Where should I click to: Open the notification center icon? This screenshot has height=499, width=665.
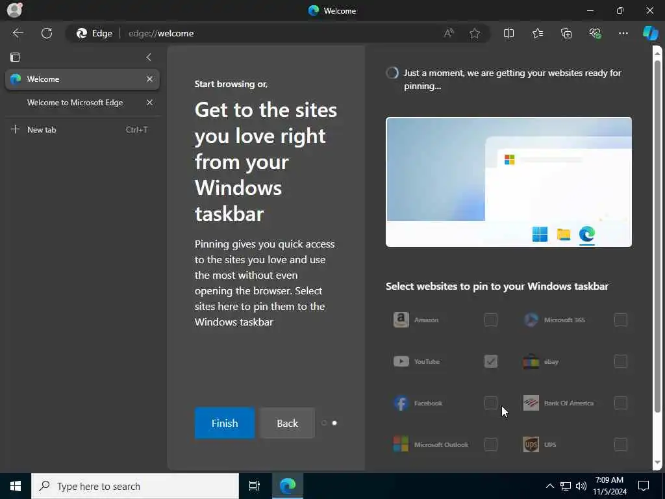pos(644,486)
